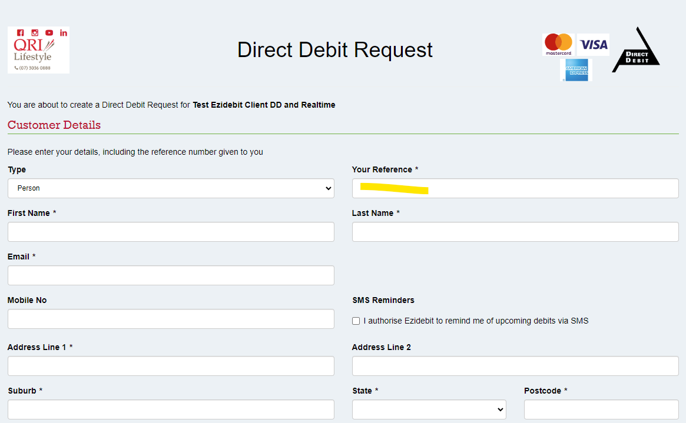Focus the First Name field

click(x=171, y=232)
